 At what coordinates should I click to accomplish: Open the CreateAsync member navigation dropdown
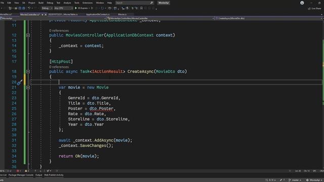(x=269, y=18)
